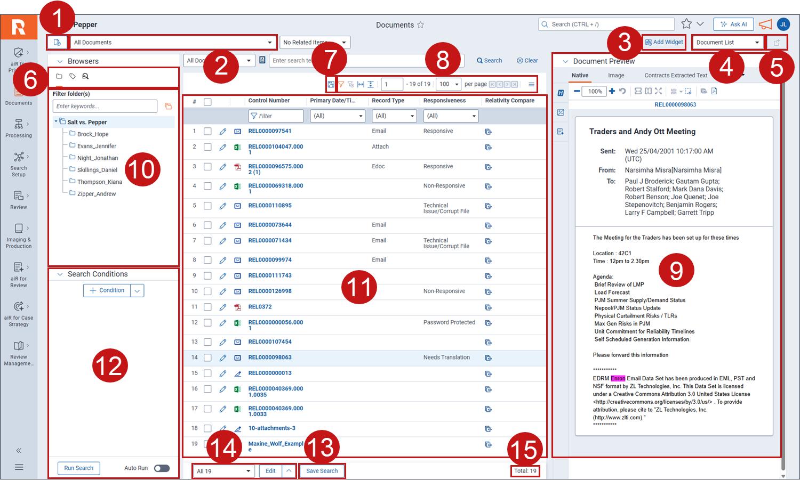The height and width of the screenshot is (480, 800).
Task: Click the Save Search button
Action: tap(322, 471)
